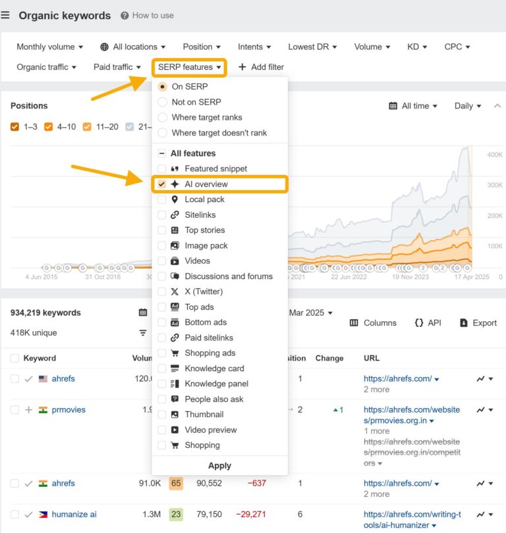The width and height of the screenshot is (506, 533).
Task: Choose People also ask from the features list
Action: (x=163, y=399)
